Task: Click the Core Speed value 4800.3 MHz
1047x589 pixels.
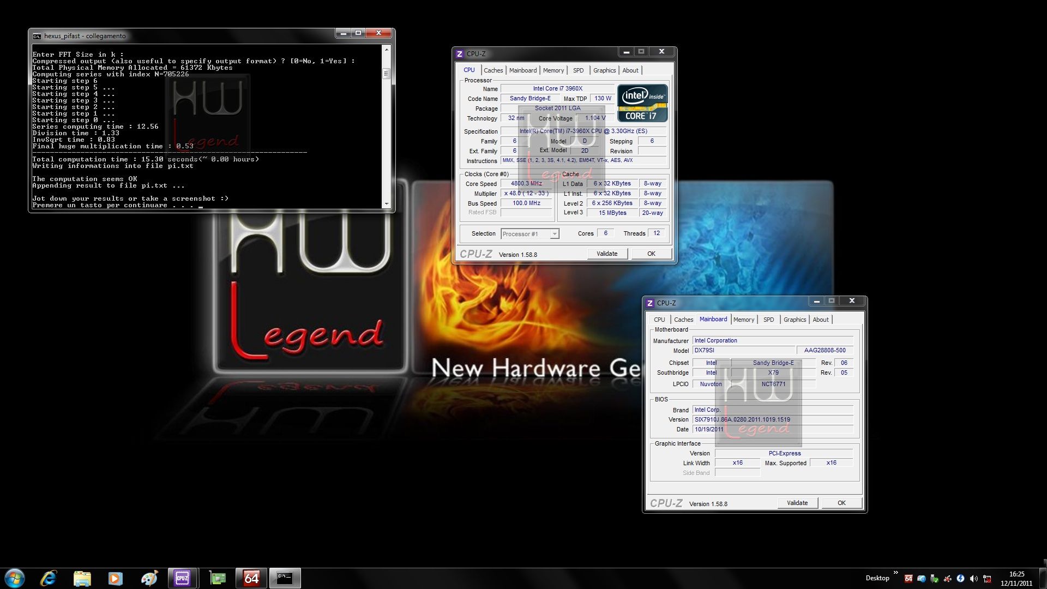Action: tap(526, 183)
